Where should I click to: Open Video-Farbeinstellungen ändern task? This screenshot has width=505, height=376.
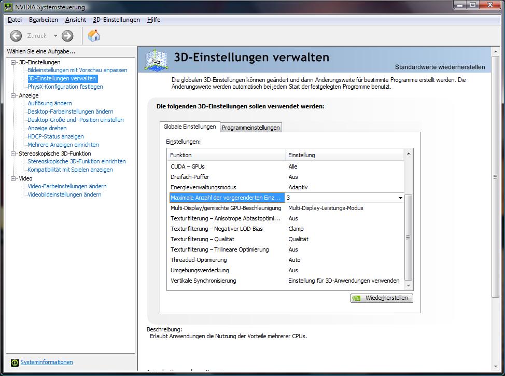click(67, 186)
